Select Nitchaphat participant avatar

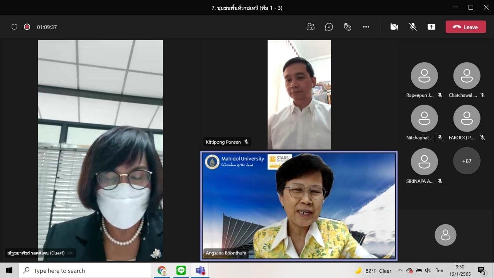tap(424, 118)
